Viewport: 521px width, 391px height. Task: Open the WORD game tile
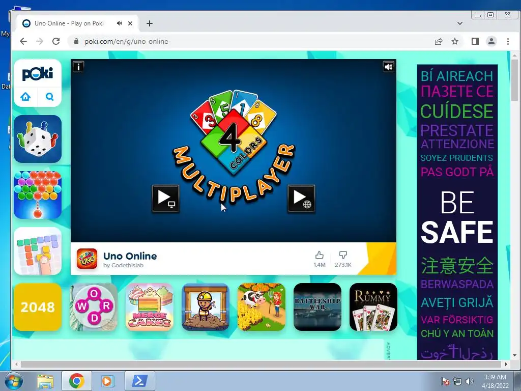[x=94, y=307]
